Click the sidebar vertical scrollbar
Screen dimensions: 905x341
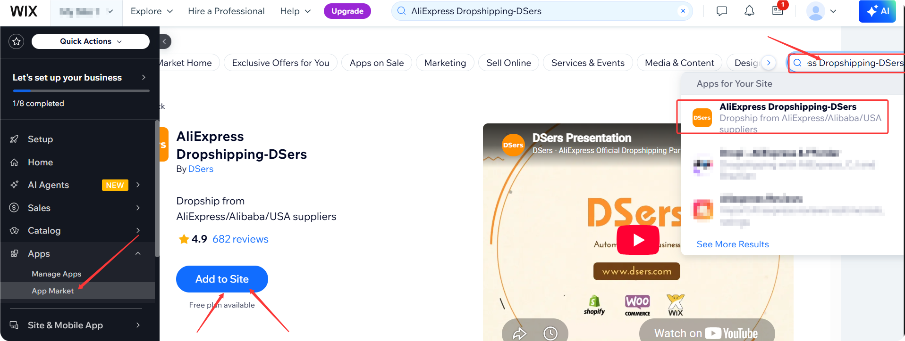pyautogui.click(x=157, y=188)
